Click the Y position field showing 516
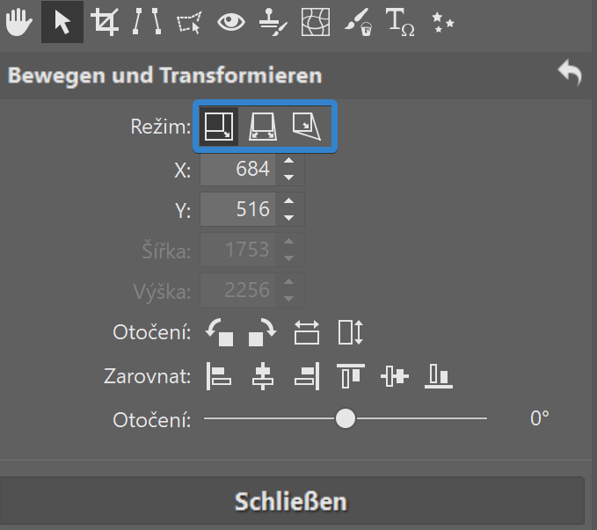 237,209
